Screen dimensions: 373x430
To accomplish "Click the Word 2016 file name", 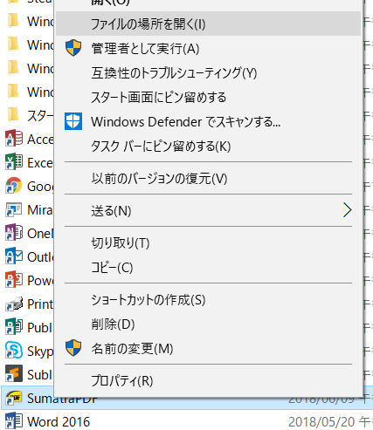I will point(59,421).
